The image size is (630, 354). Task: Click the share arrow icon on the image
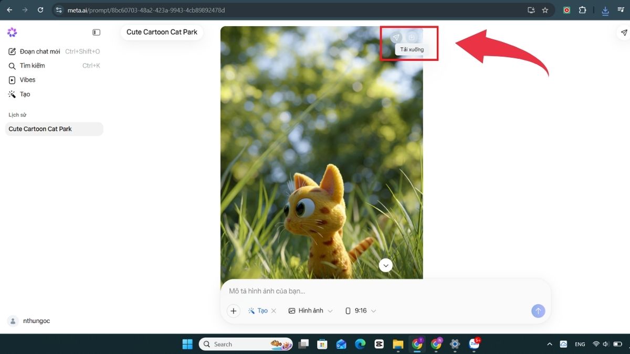(396, 37)
